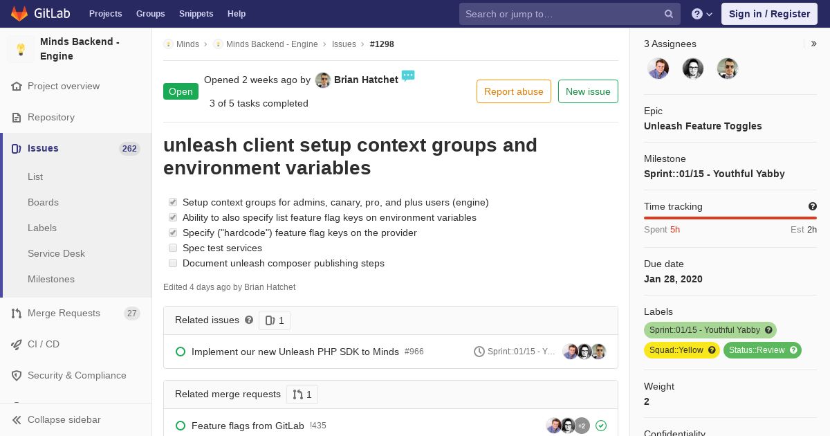
Task: Open the Help question mark dropdown
Action: [702, 14]
